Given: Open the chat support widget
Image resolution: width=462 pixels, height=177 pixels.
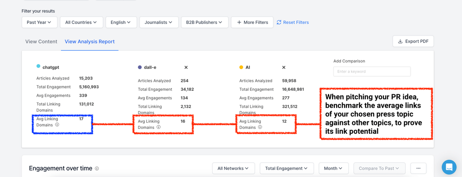Looking at the screenshot, I should tap(449, 167).
